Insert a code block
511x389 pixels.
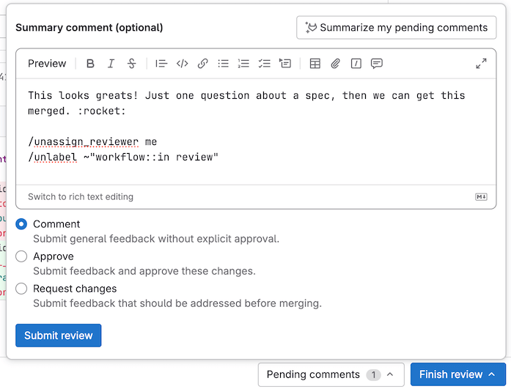(x=183, y=64)
